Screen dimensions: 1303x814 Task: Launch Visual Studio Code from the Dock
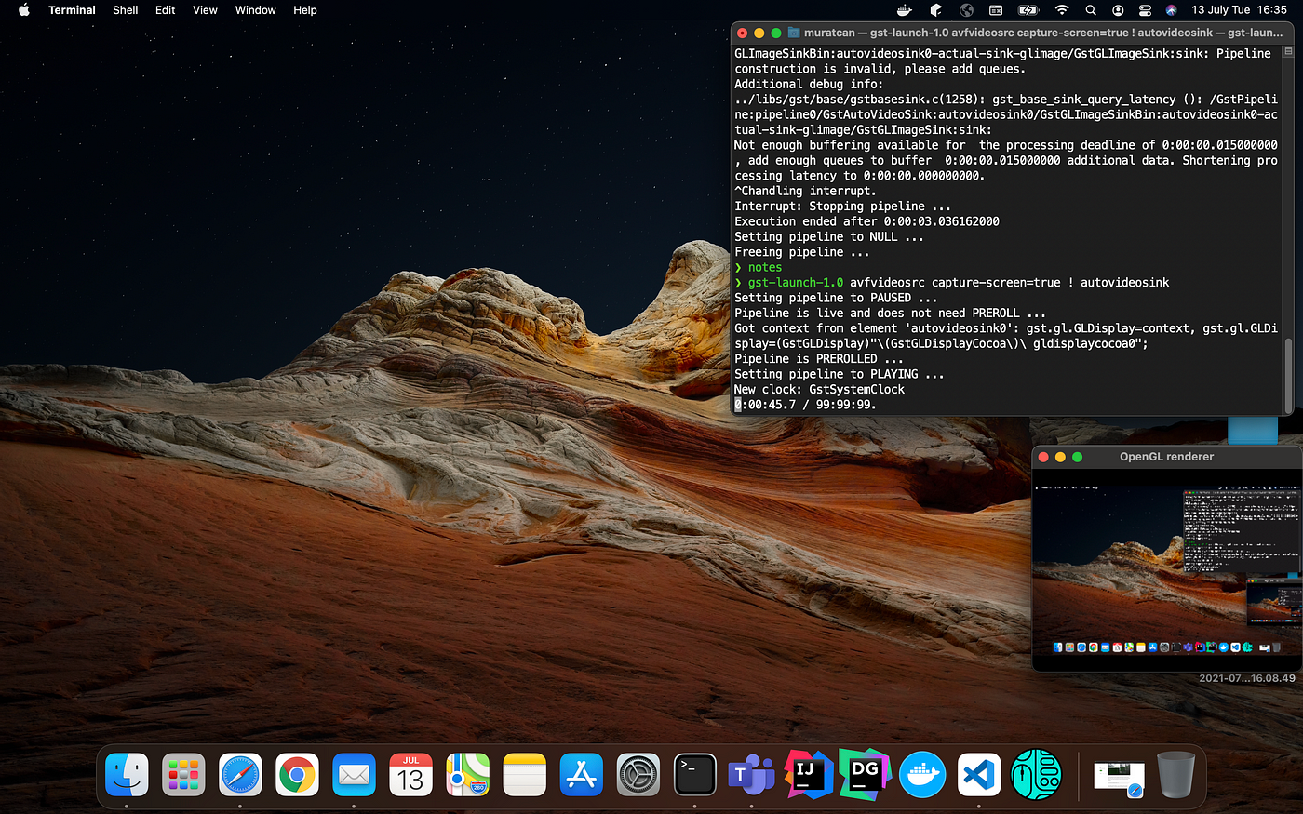979,774
